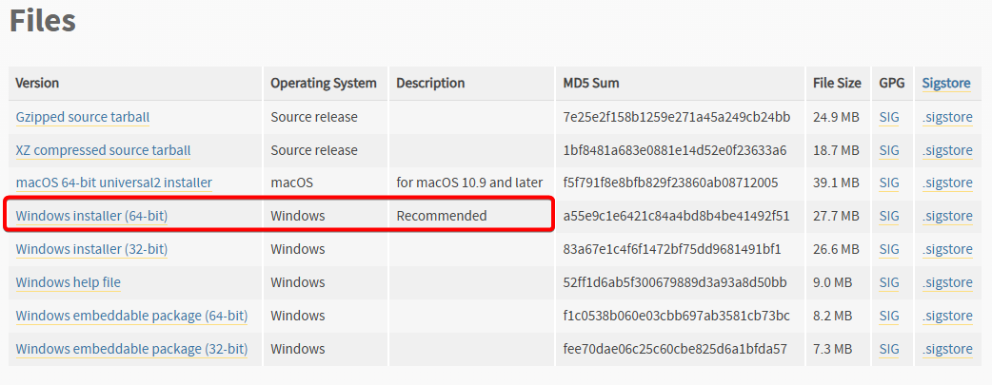Open the Windows help file link

click(68, 282)
